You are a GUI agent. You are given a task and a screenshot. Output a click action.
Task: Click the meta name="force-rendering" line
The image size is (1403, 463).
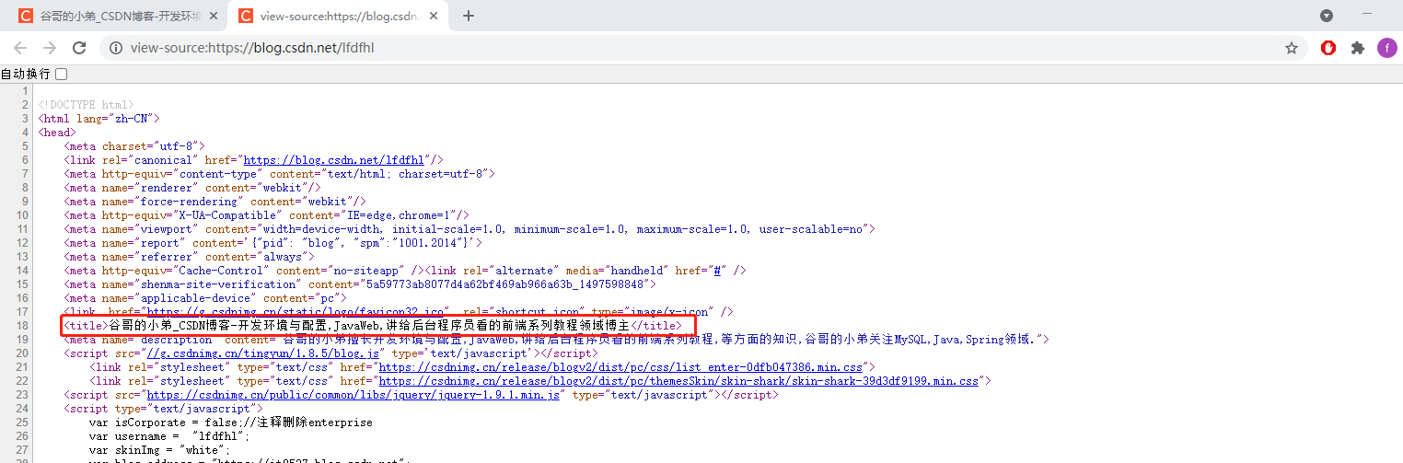(x=215, y=202)
